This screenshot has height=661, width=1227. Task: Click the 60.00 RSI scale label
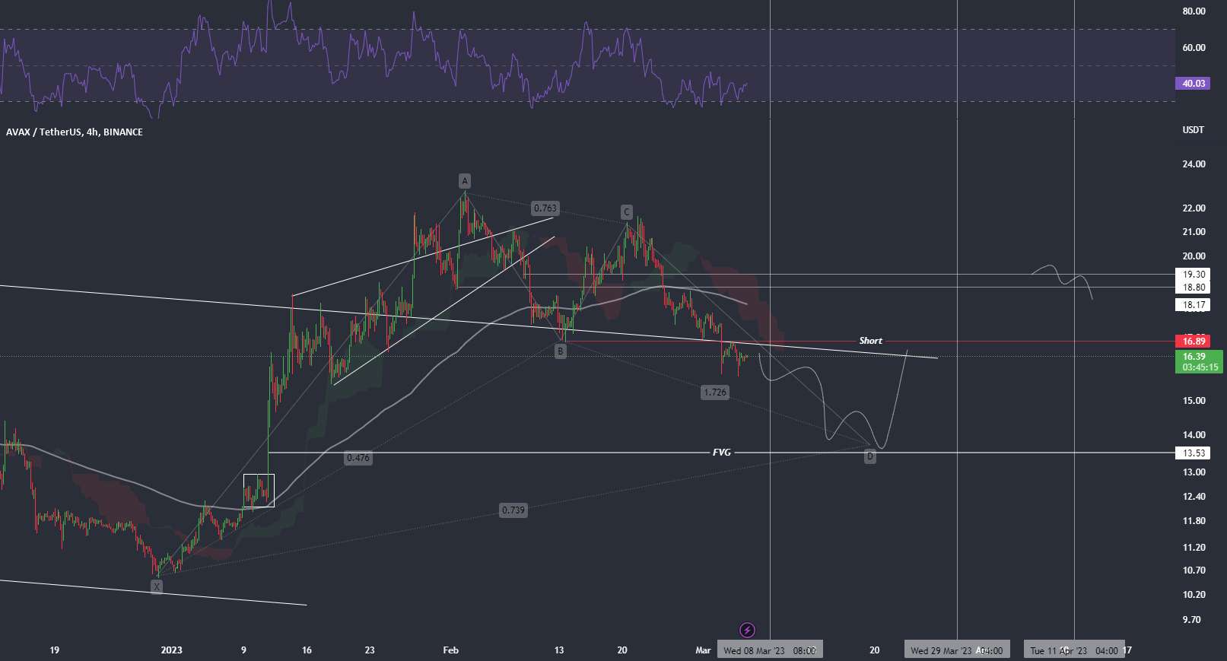point(1194,48)
